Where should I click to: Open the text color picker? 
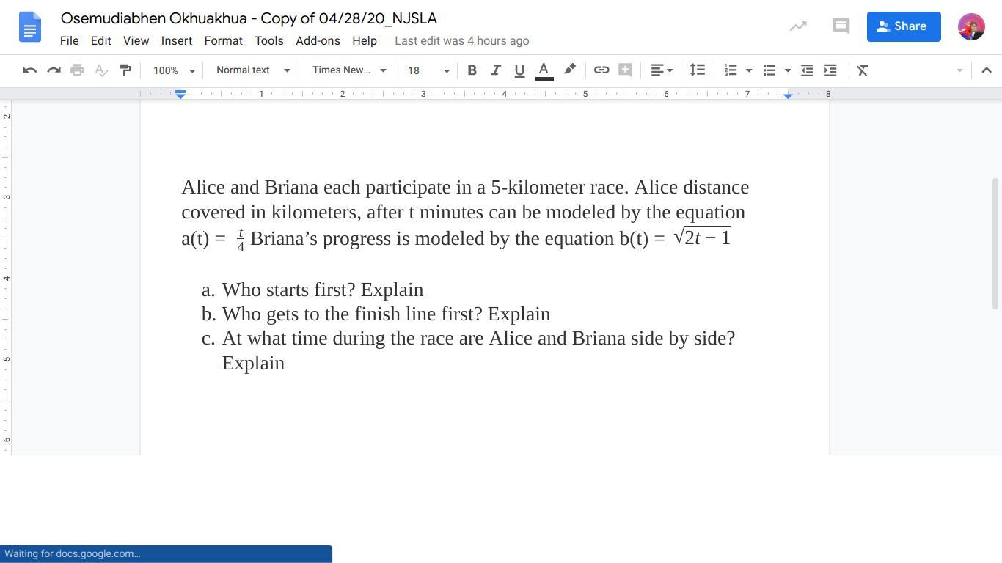[544, 70]
